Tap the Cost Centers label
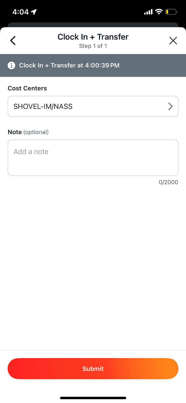Image resolution: width=186 pixels, height=403 pixels. [x=27, y=88]
